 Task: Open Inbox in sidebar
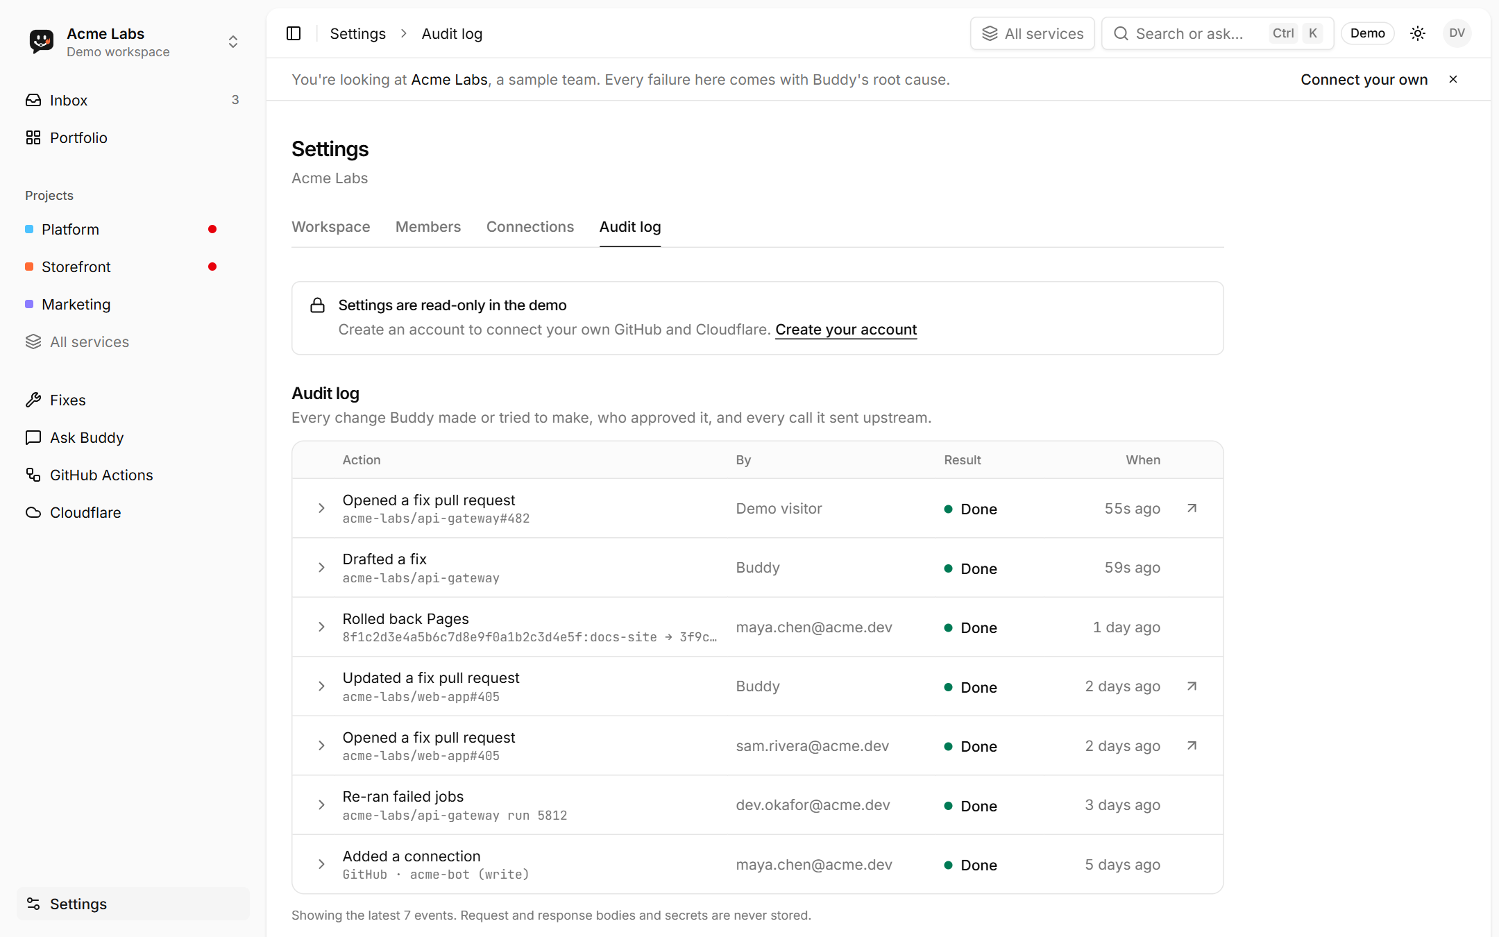click(x=133, y=100)
